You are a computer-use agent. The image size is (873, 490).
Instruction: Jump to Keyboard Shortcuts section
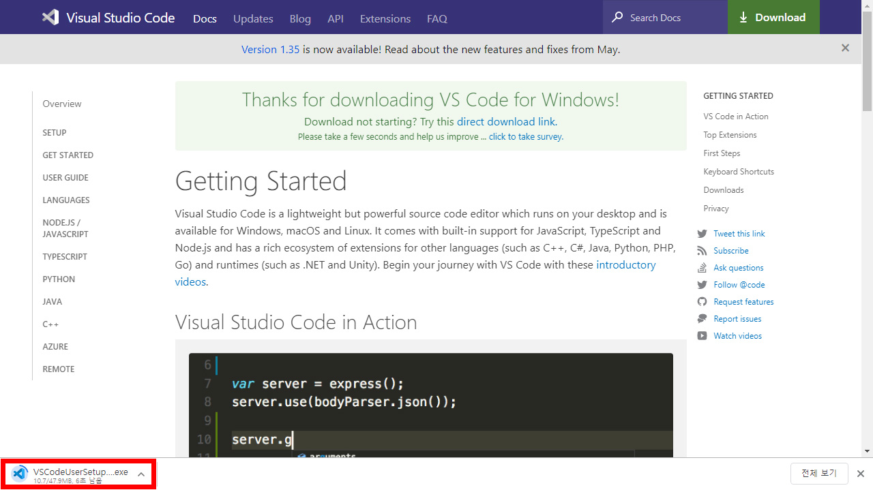coord(739,172)
